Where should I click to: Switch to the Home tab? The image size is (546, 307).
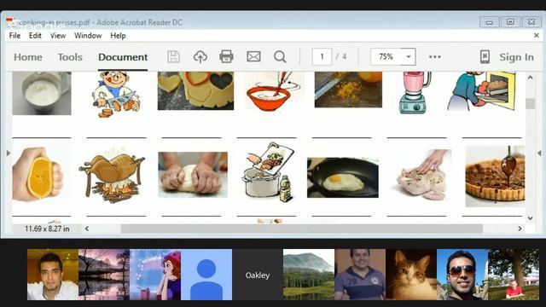click(x=28, y=57)
